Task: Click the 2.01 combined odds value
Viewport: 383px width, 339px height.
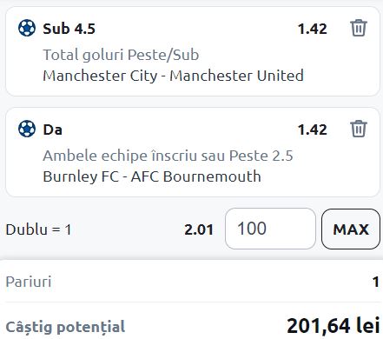Action: click(x=199, y=229)
